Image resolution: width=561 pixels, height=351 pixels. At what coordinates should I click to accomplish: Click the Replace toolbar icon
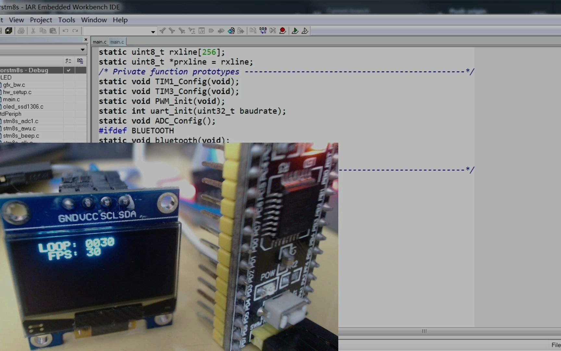(192, 31)
